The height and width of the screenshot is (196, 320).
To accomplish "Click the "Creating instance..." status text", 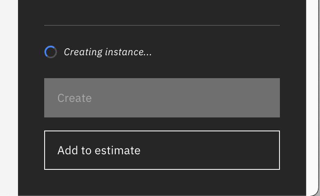I will point(108,52).
